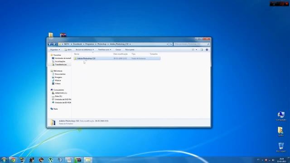This screenshot has width=290, height=163.
Task: Select Favoritos in the navigation pane
Action: [57, 55]
